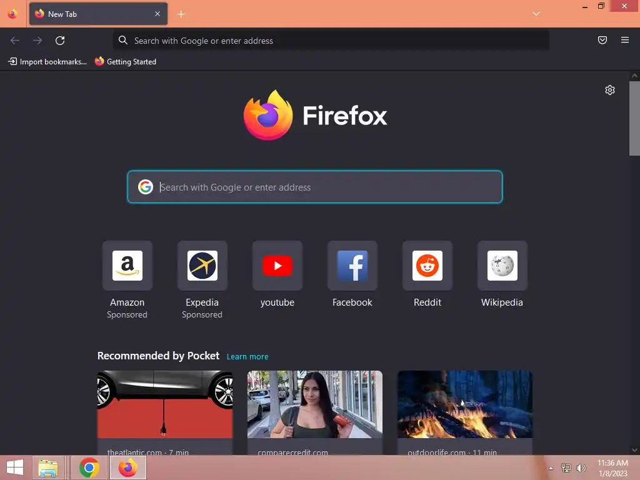This screenshot has width=640, height=480.
Task: Open a new tab with plus button
Action: point(181,14)
